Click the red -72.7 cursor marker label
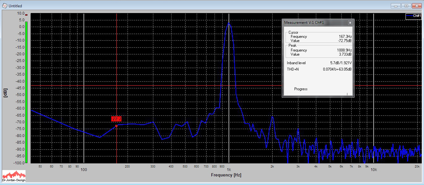The width and height of the screenshot is (424, 185). pyautogui.click(x=116, y=119)
